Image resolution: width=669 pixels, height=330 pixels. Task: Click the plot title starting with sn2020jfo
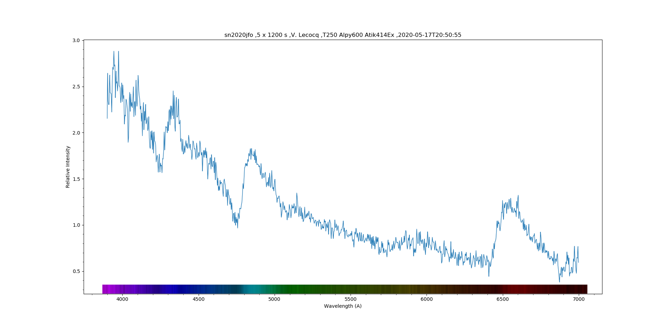343,35
